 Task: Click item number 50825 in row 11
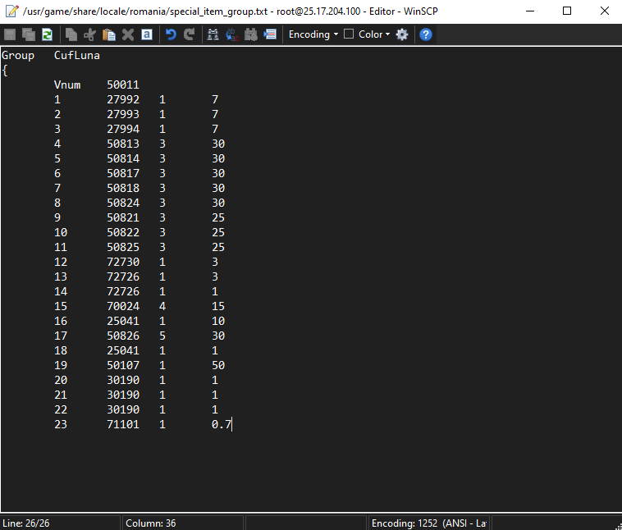(x=123, y=247)
